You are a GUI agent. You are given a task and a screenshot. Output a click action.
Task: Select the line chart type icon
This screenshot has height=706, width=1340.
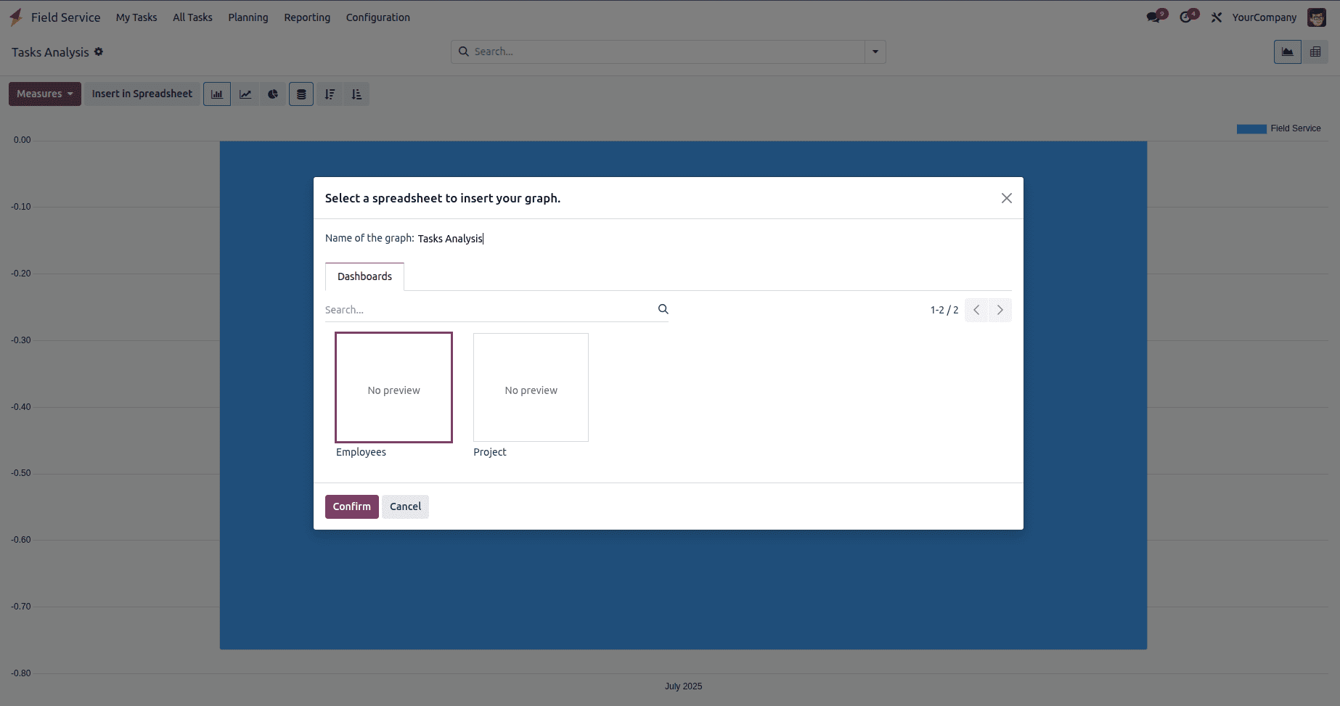245,94
